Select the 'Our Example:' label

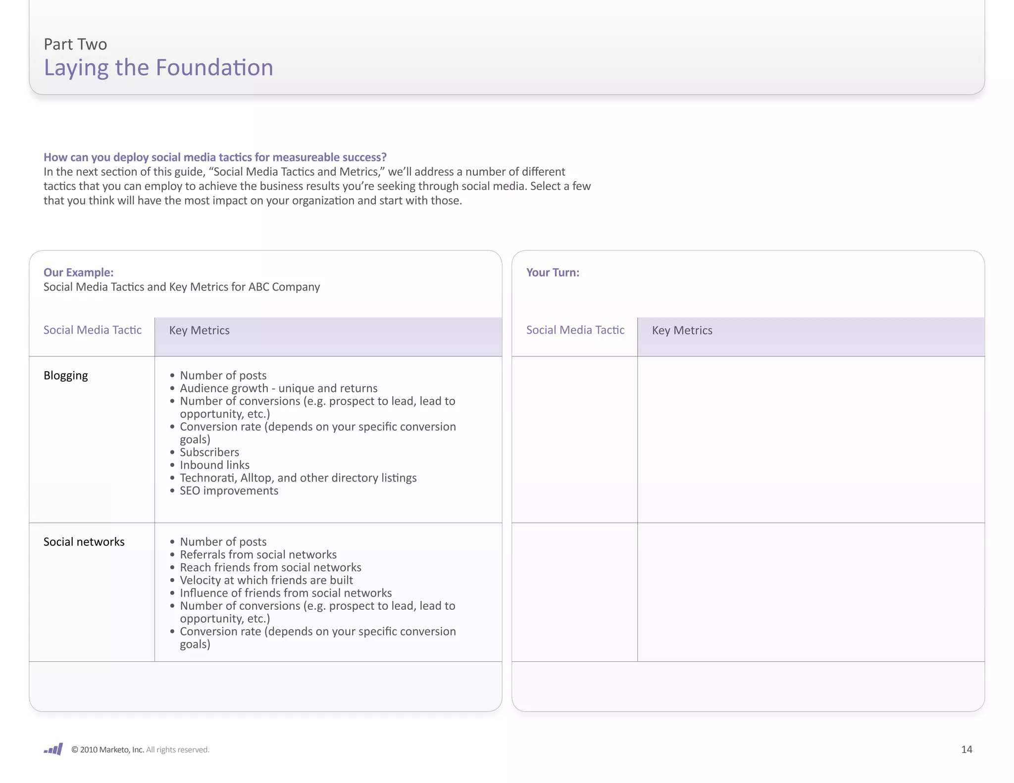(x=78, y=272)
